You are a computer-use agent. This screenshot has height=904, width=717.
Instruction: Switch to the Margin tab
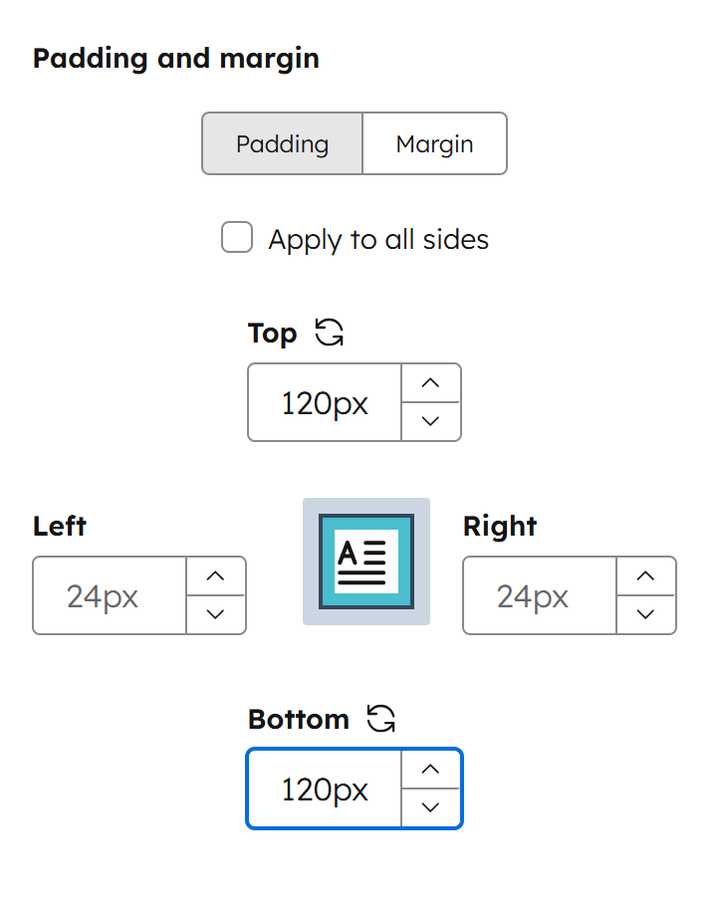click(434, 143)
